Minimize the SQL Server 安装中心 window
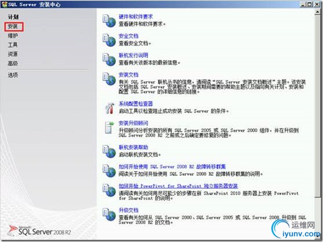Viewport: 323px width, 242px height. click(x=303, y=5)
